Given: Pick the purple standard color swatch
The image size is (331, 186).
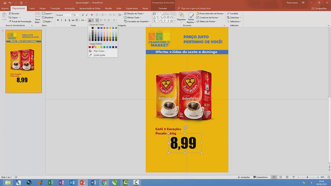Looking at the screenshot, I should (116, 47).
